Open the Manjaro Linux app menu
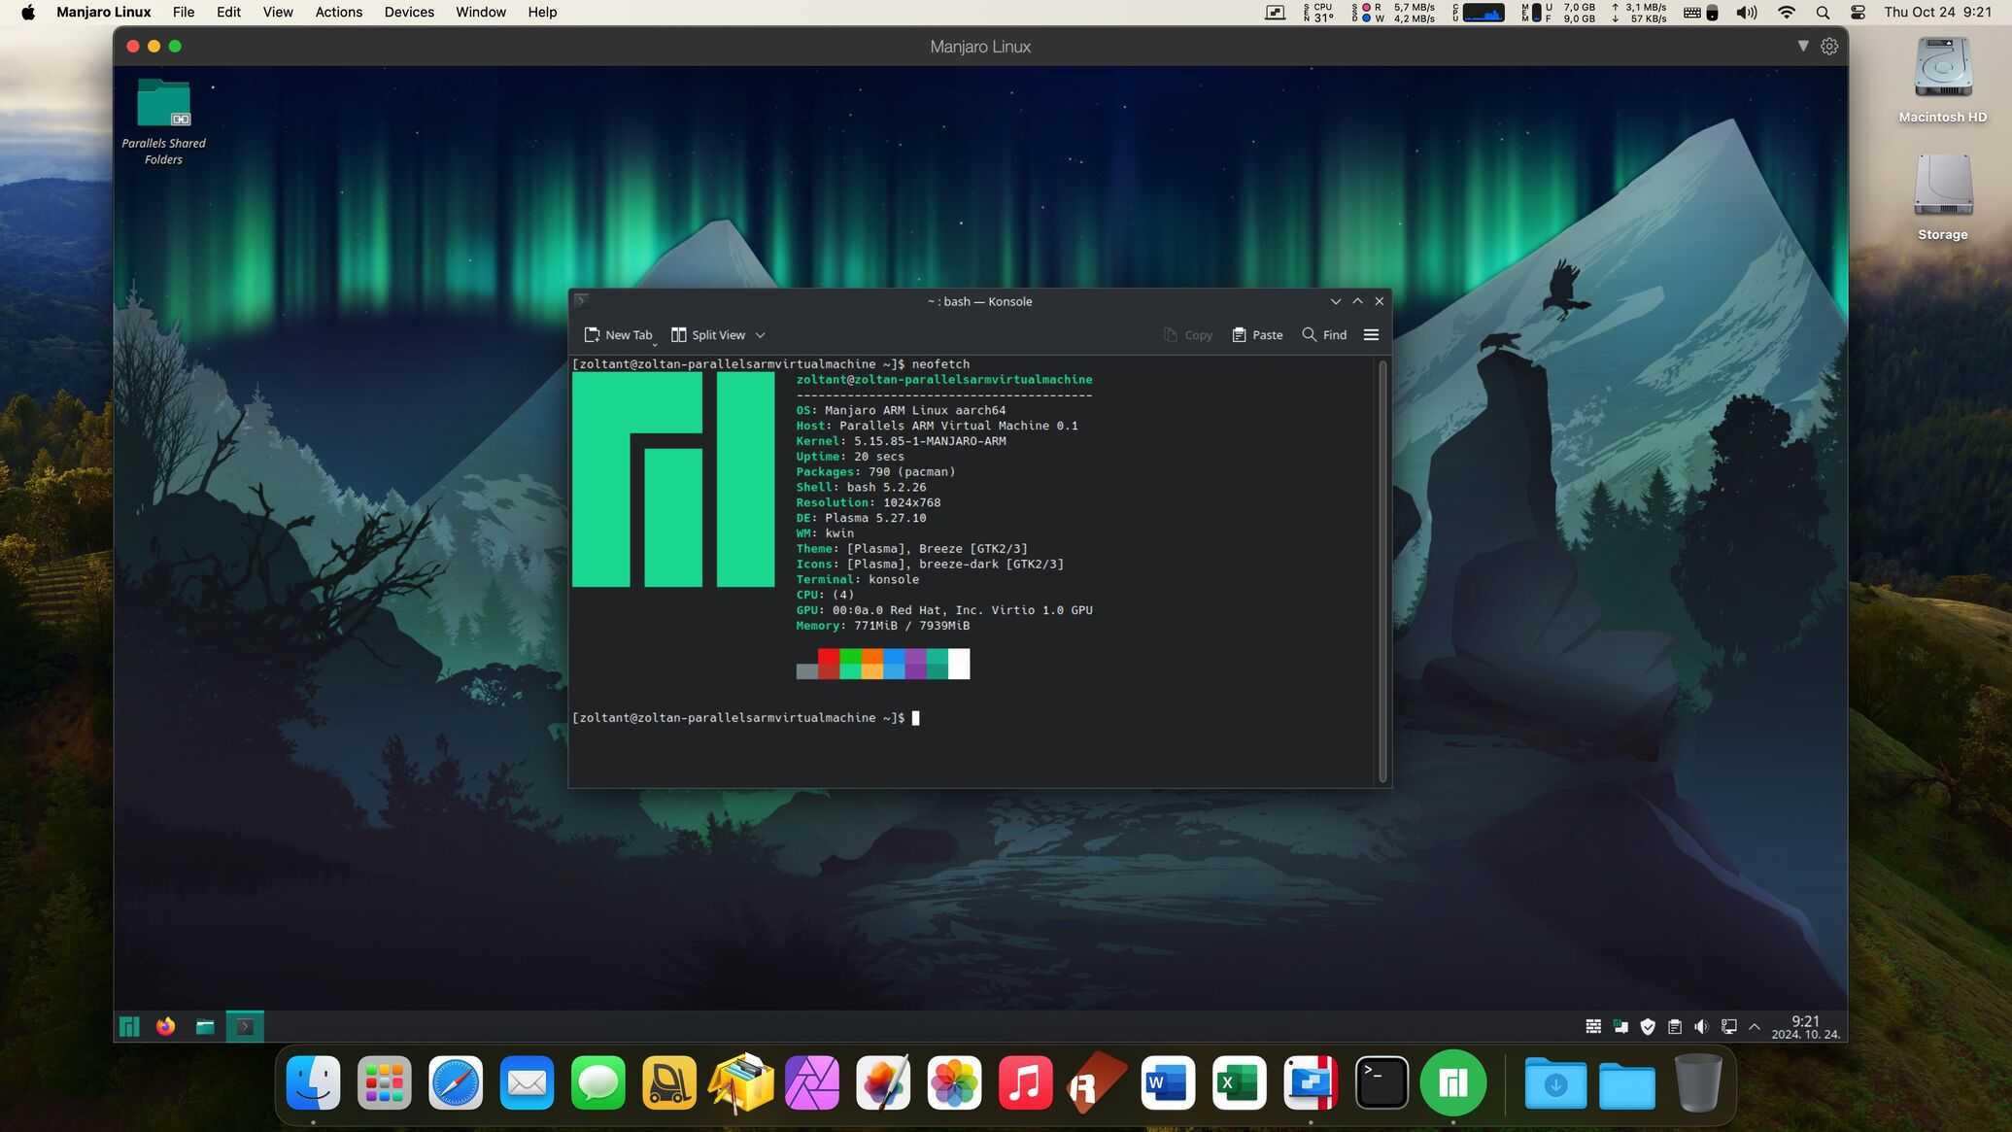 click(x=104, y=12)
